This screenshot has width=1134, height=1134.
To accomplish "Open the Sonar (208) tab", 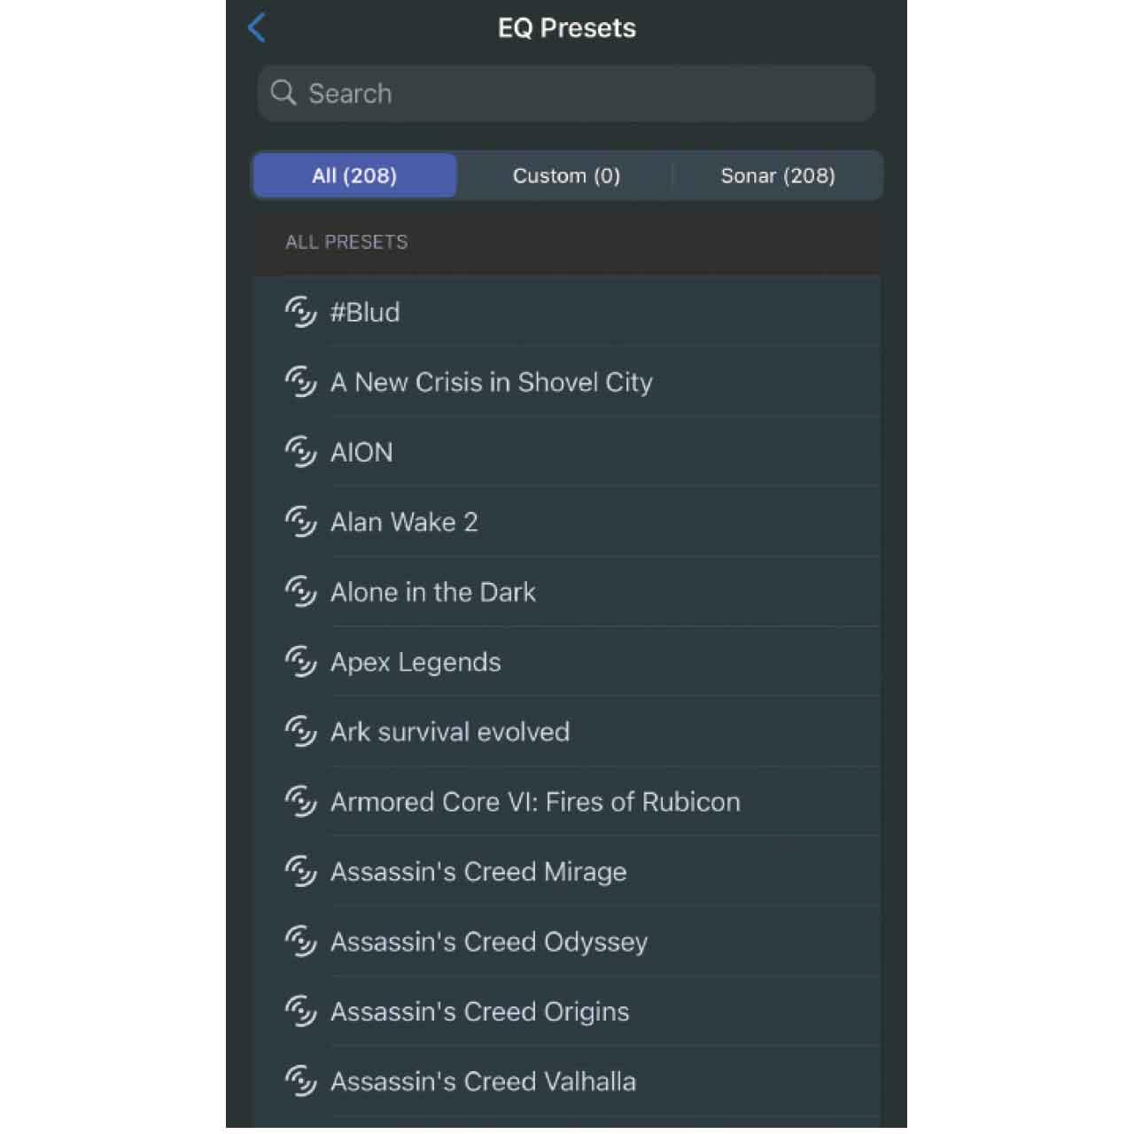I will click(778, 175).
